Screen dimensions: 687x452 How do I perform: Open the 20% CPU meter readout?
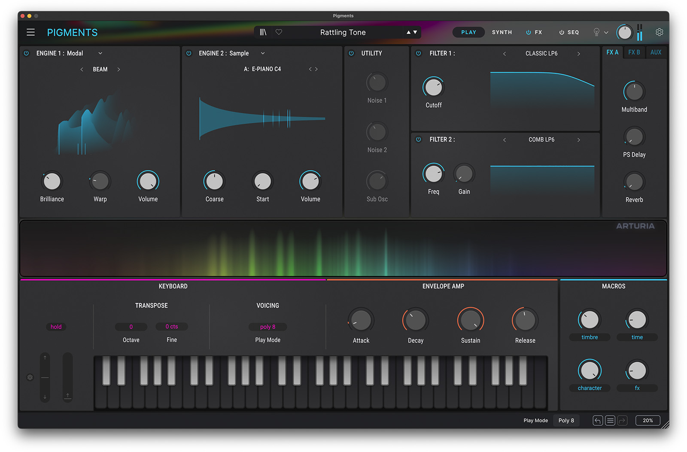click(647, 421)
